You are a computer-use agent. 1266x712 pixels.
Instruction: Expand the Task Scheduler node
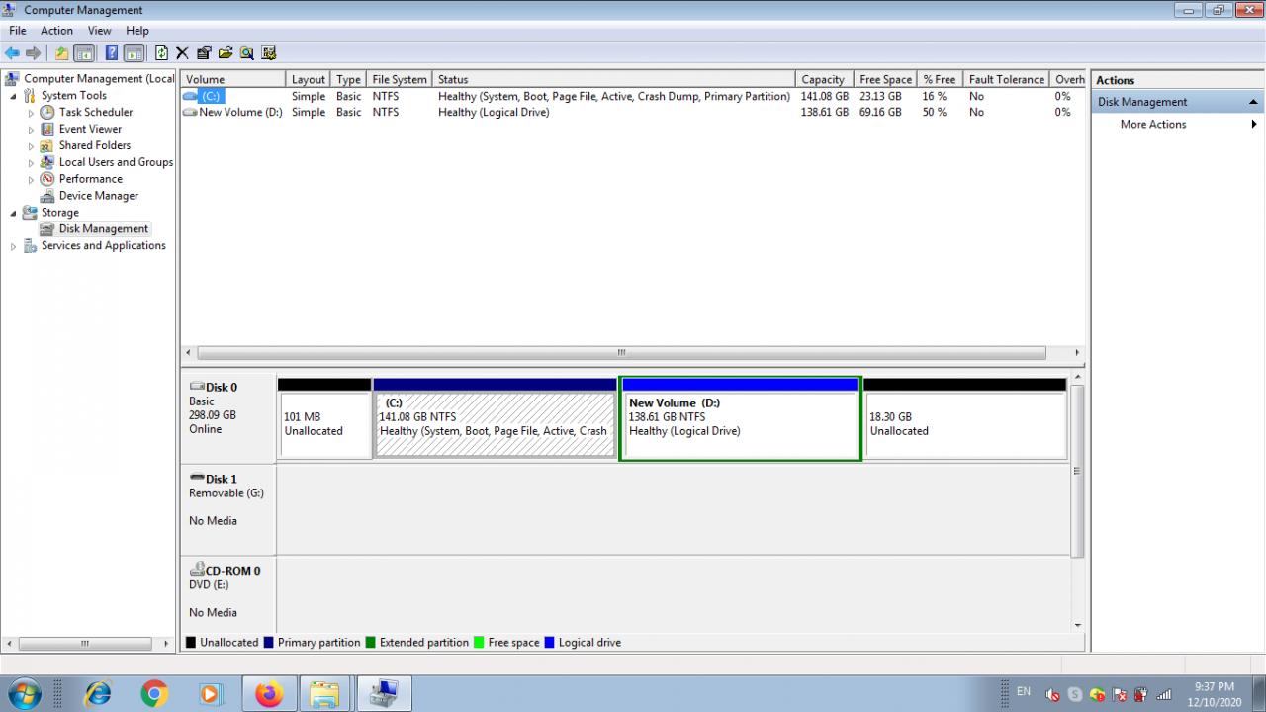pyautogui.click(x=31, y=113)
